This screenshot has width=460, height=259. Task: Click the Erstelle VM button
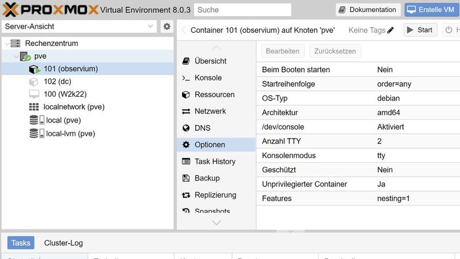[x=431, y=10]
